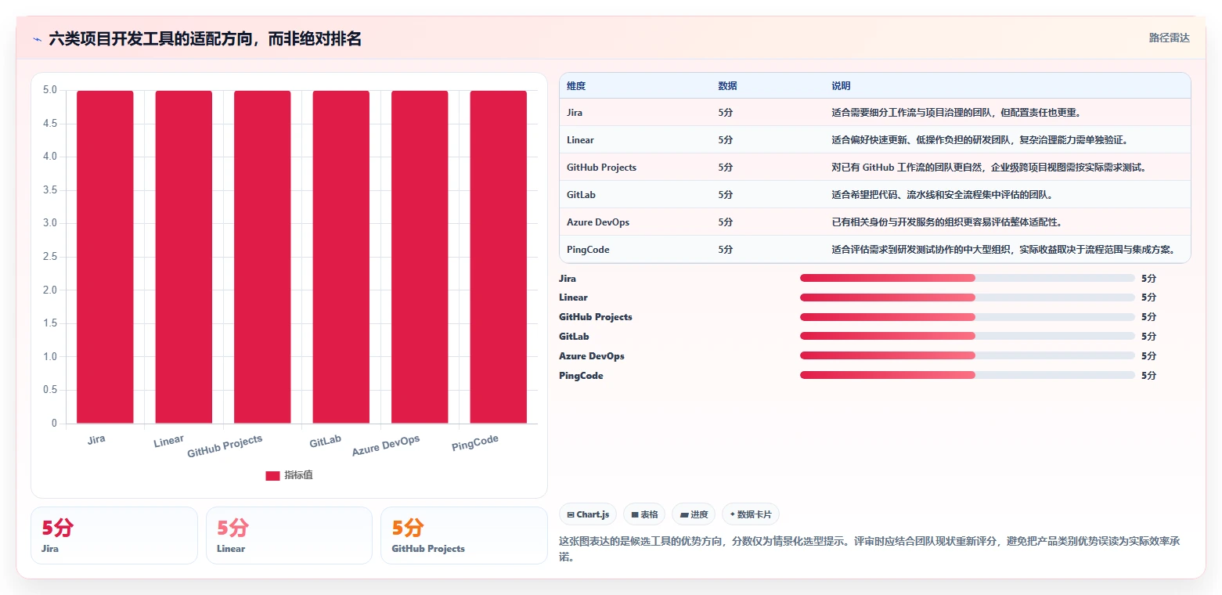
Task: Click the 路径雷达 label in header
Action: click(1169, 38)
